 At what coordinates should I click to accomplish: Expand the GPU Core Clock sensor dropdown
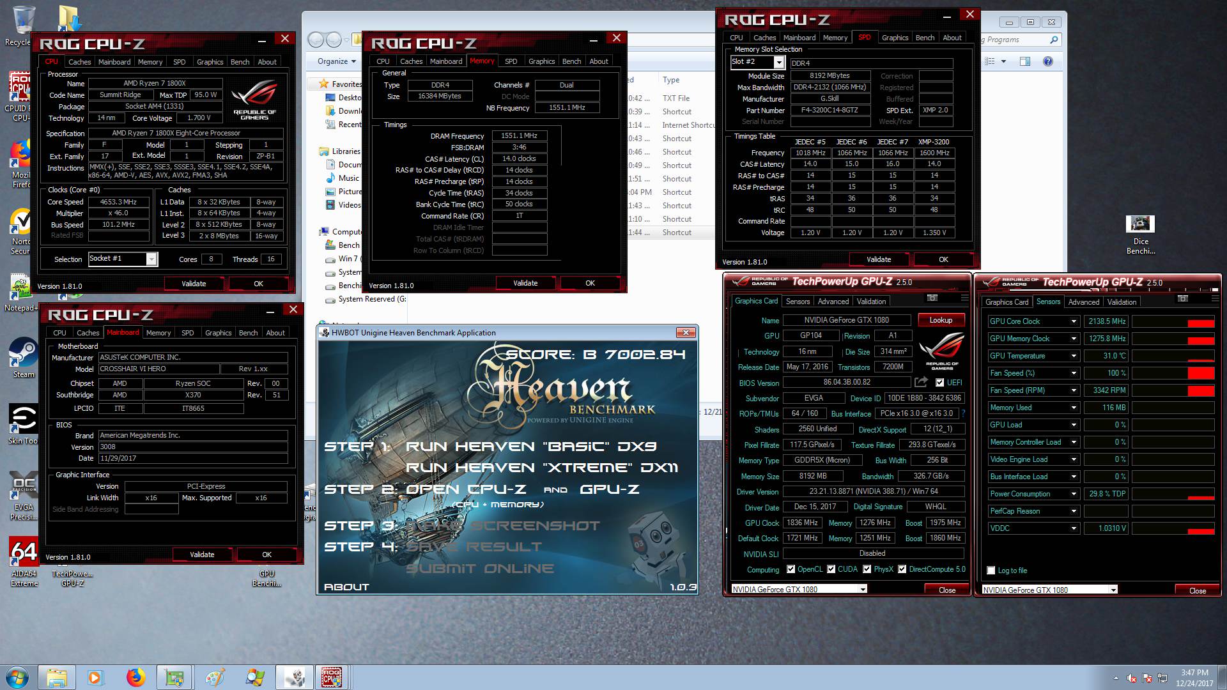1074,321
